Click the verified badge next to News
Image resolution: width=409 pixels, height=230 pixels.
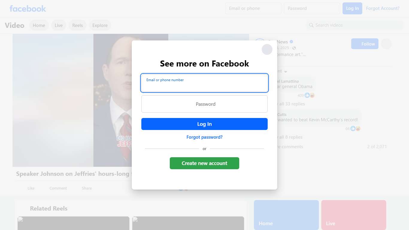click(291, 42)
